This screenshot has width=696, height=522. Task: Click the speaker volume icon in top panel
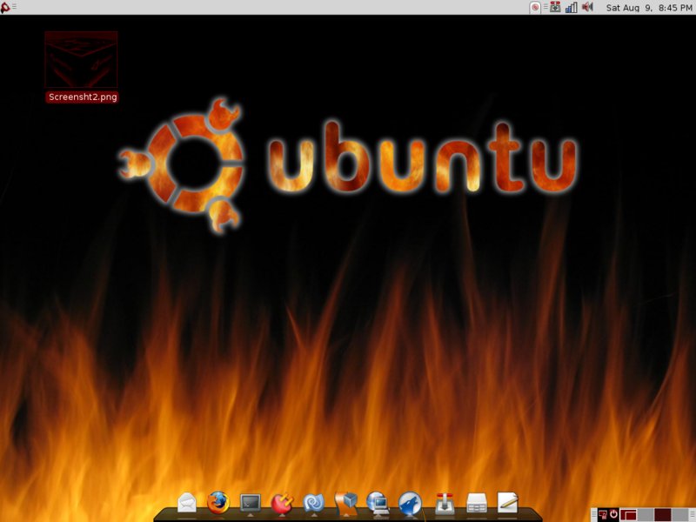pos(587,7)
